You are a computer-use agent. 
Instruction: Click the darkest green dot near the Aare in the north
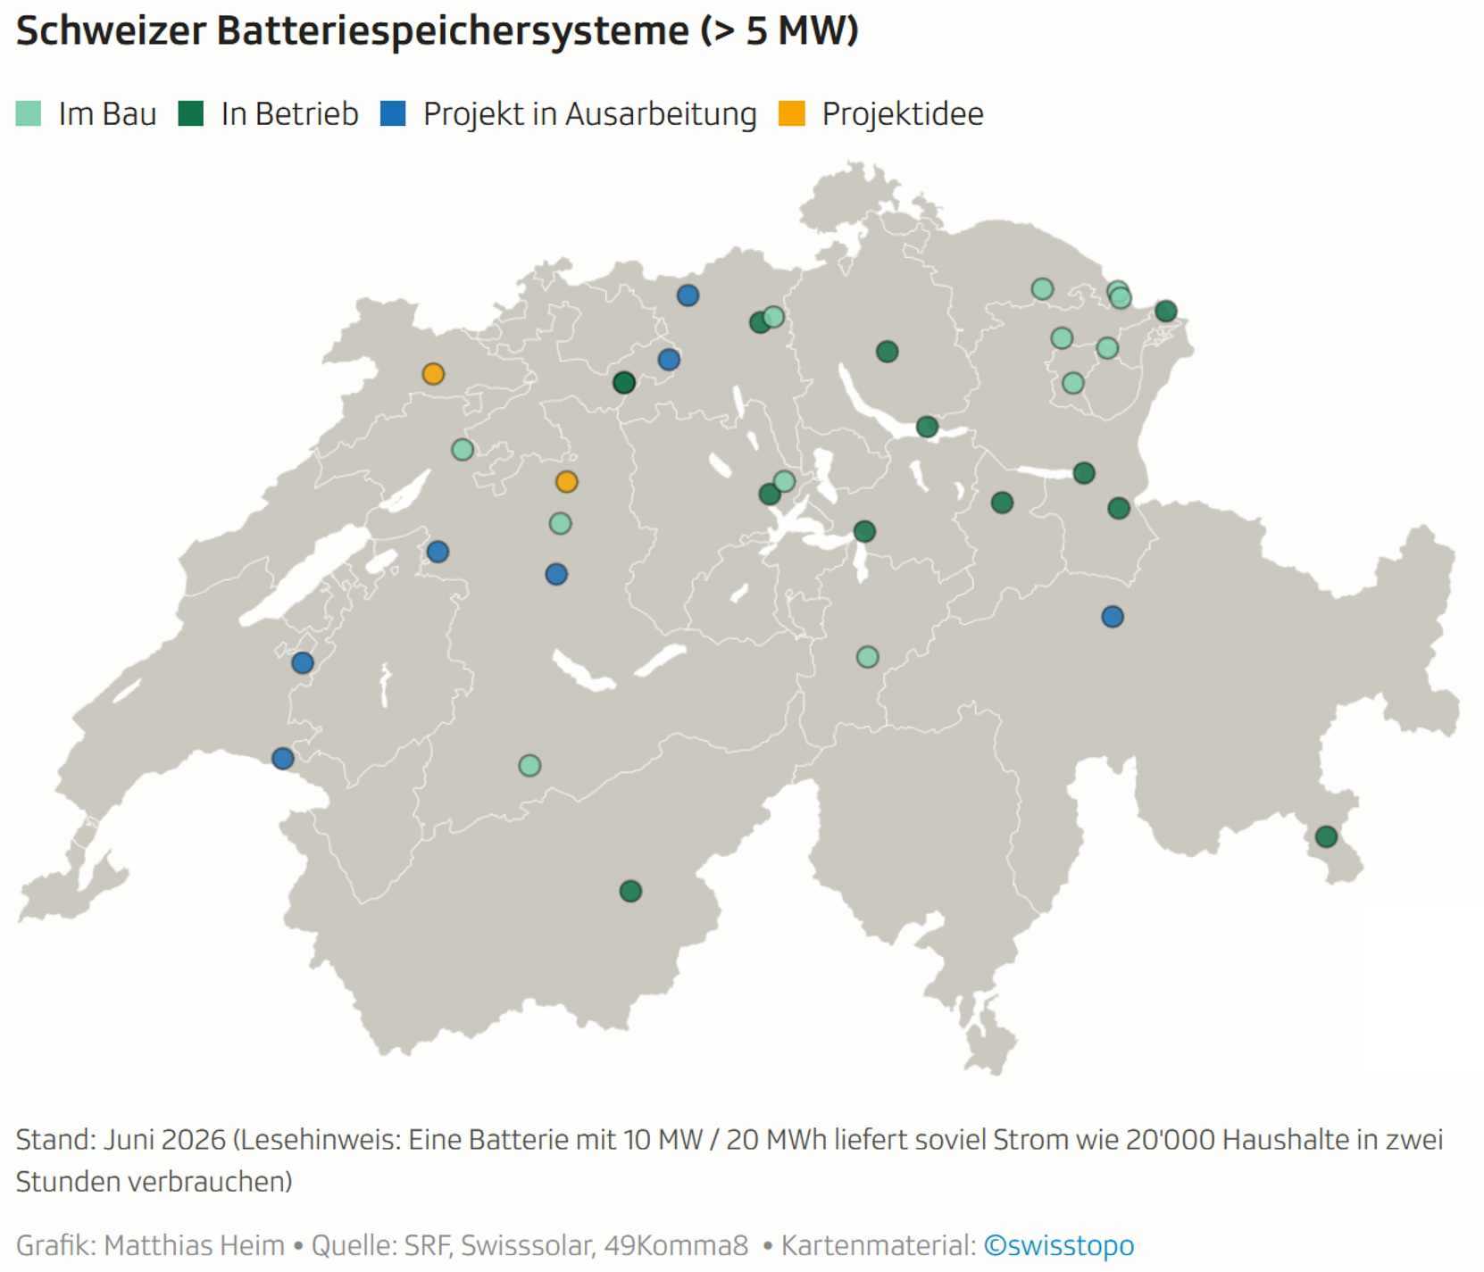tap(624, 383)
